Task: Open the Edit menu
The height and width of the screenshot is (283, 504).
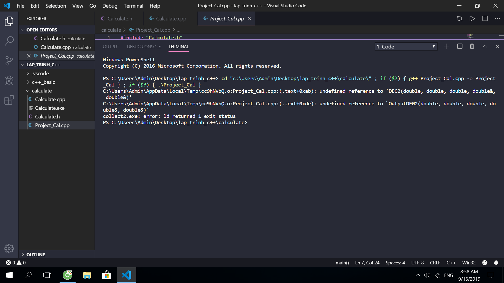Action: [35, 6]
